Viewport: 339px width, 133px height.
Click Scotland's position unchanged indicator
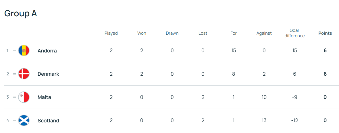pos(15,120)
